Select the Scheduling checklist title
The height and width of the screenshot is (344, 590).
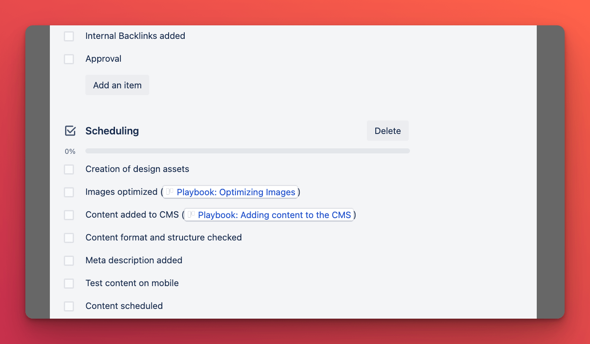(112, 131)
